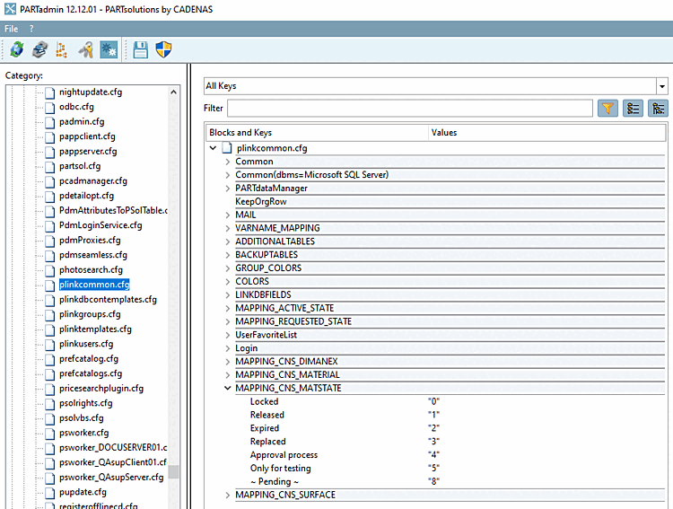Select plinkdbcontemplates.cfg in category tree

pyautogui.click(x=108, y=300)
